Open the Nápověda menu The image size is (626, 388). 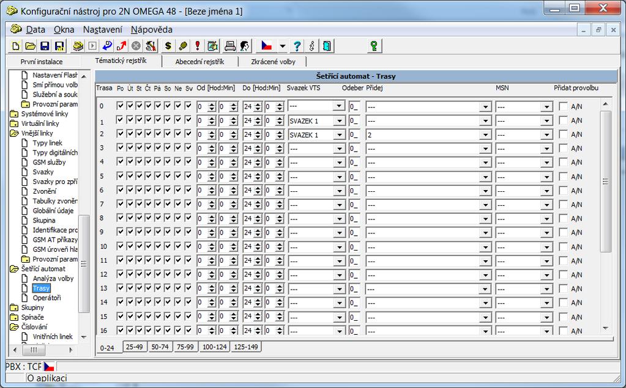[x=152, y=29]
